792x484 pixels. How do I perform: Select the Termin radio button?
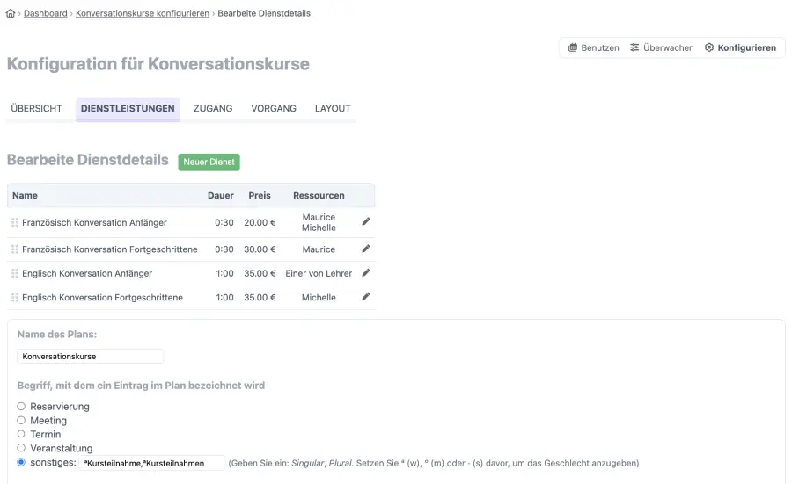point(21,434)
